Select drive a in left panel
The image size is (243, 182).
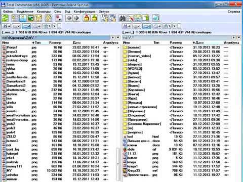7,26
